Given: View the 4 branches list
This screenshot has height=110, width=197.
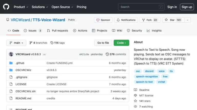Looking at the screenshot, I should [x=38, y=43].
